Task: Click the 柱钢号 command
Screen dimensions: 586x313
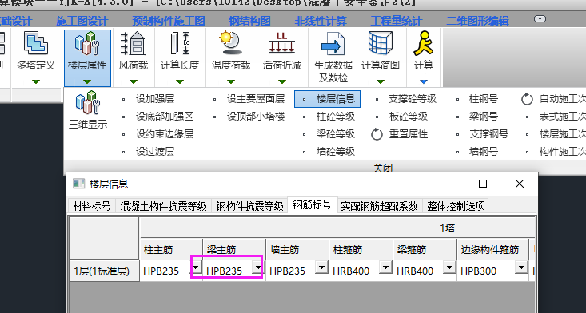Action: coord(484,99)
